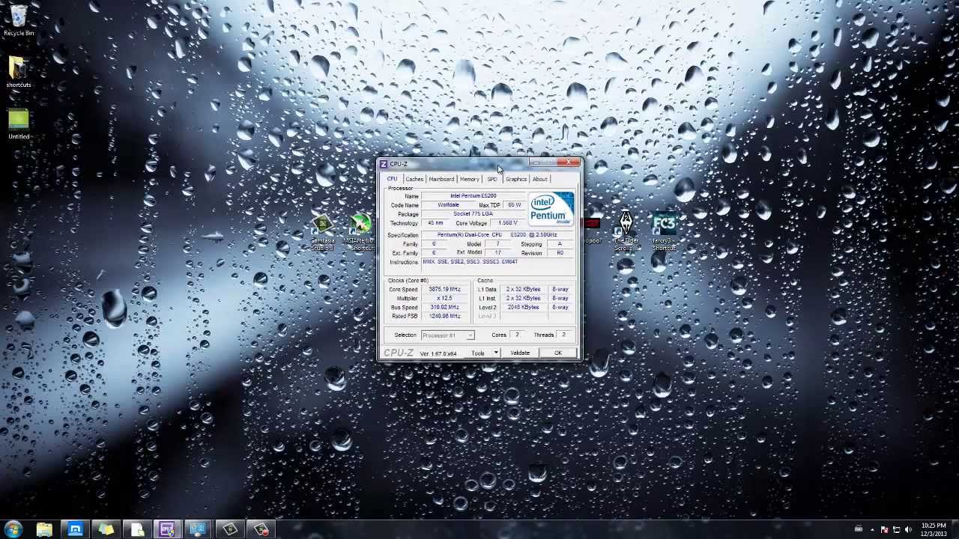Click the 45 nm technology value
This screenshot has width=959, height=539.
point(435,223)
